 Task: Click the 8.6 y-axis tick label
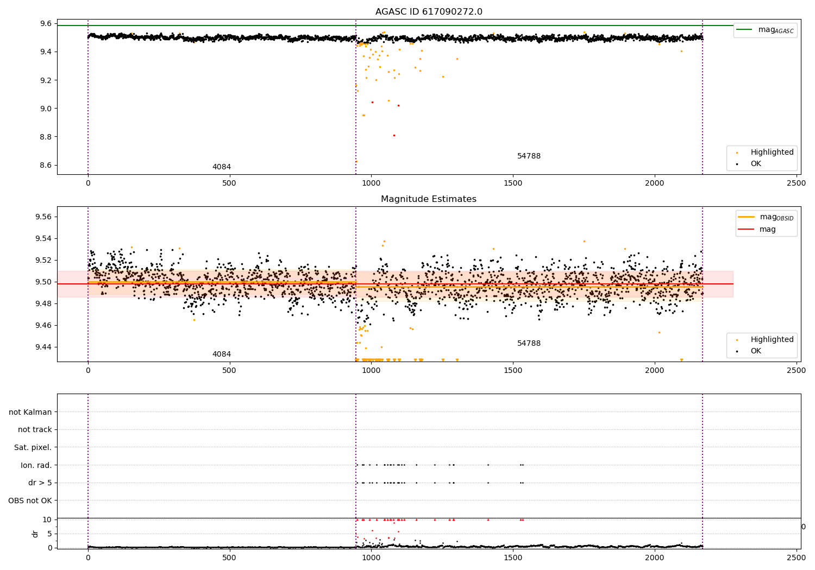tap(46, 165)
